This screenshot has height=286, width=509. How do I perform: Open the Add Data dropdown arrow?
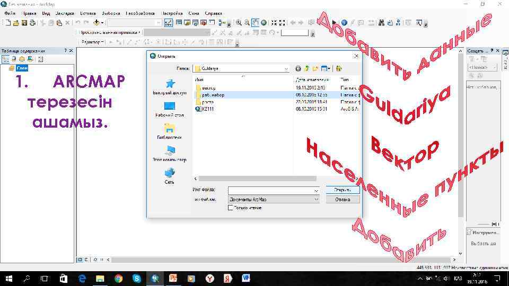[102, 23]
